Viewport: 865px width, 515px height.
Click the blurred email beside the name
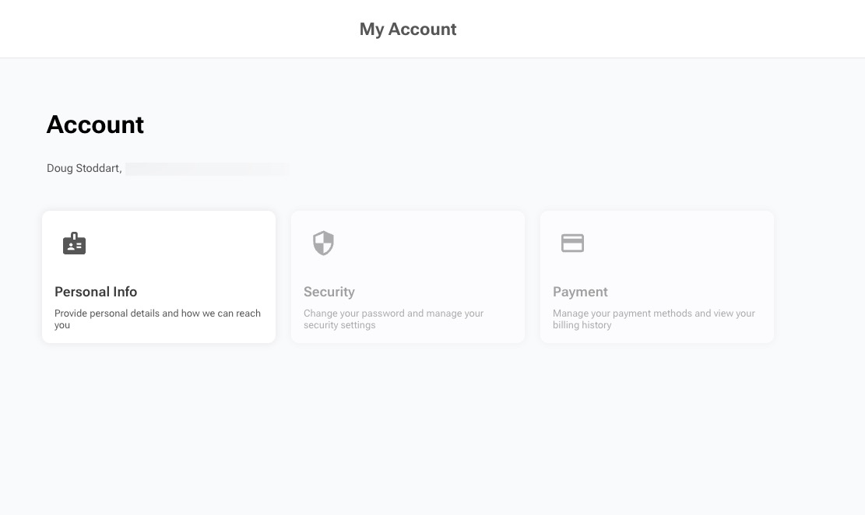point(206,169)
